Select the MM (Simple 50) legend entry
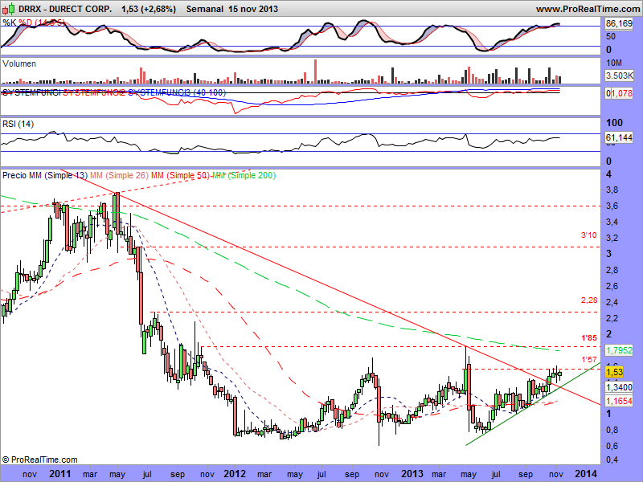The image size is (643, 482). [180, 175]
